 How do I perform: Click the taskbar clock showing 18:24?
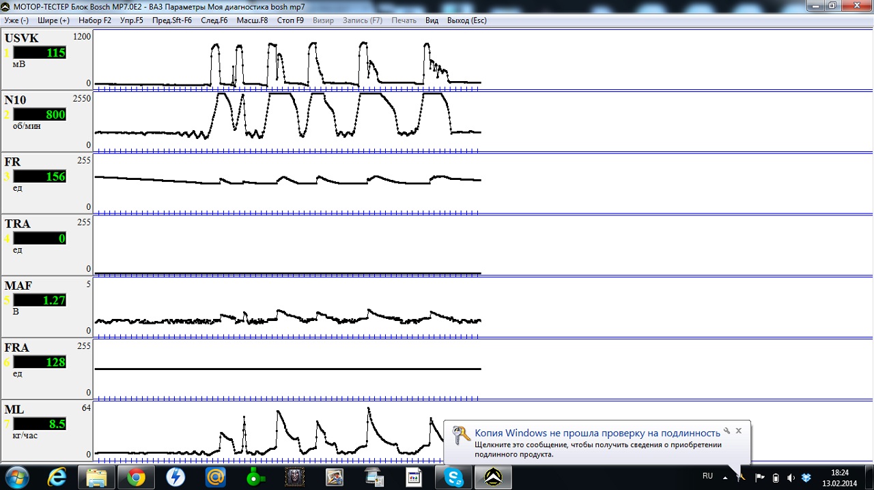(840, 477)
